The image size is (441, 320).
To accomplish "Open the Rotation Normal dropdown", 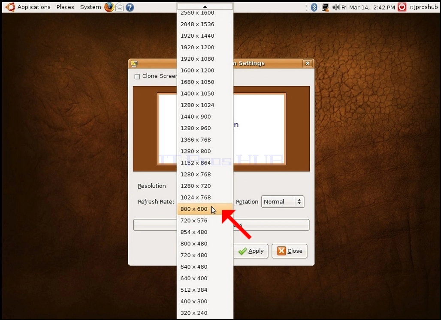I will click(283, 202).
